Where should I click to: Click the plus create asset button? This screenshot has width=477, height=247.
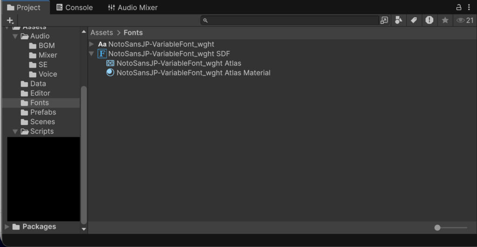tap(10, 21)
